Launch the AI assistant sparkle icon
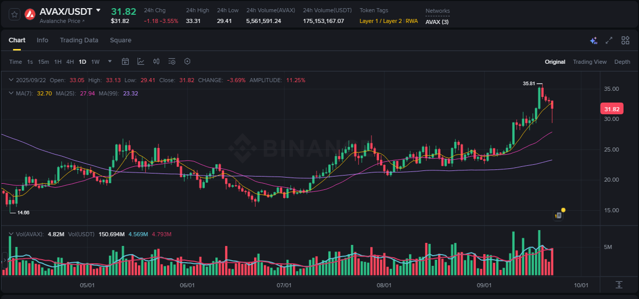 pos(594,40)
